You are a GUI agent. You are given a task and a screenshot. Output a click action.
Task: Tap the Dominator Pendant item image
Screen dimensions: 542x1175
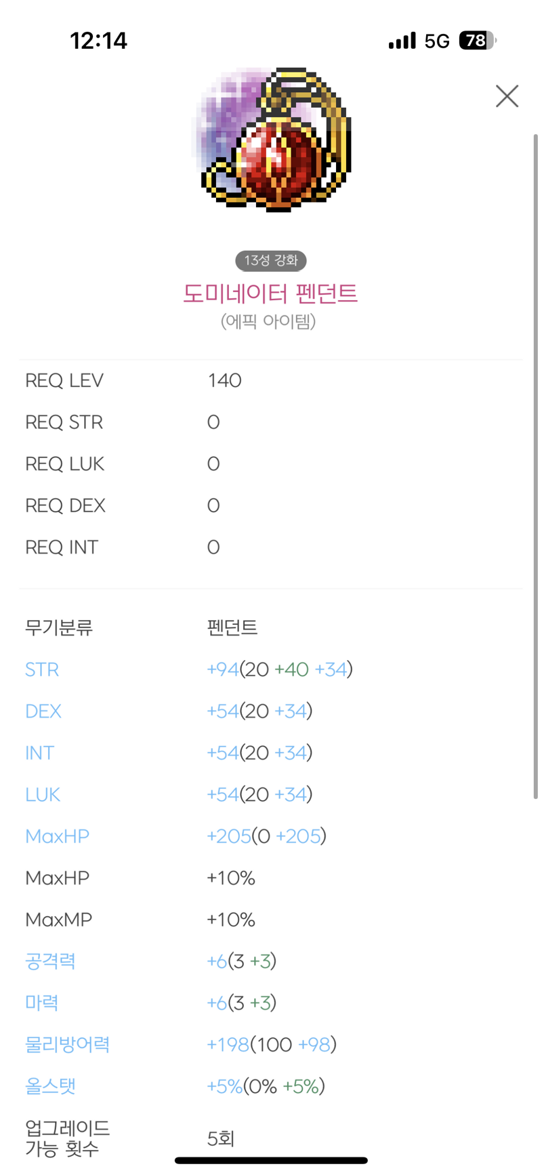pyautogui.click(x=272, y=139)
